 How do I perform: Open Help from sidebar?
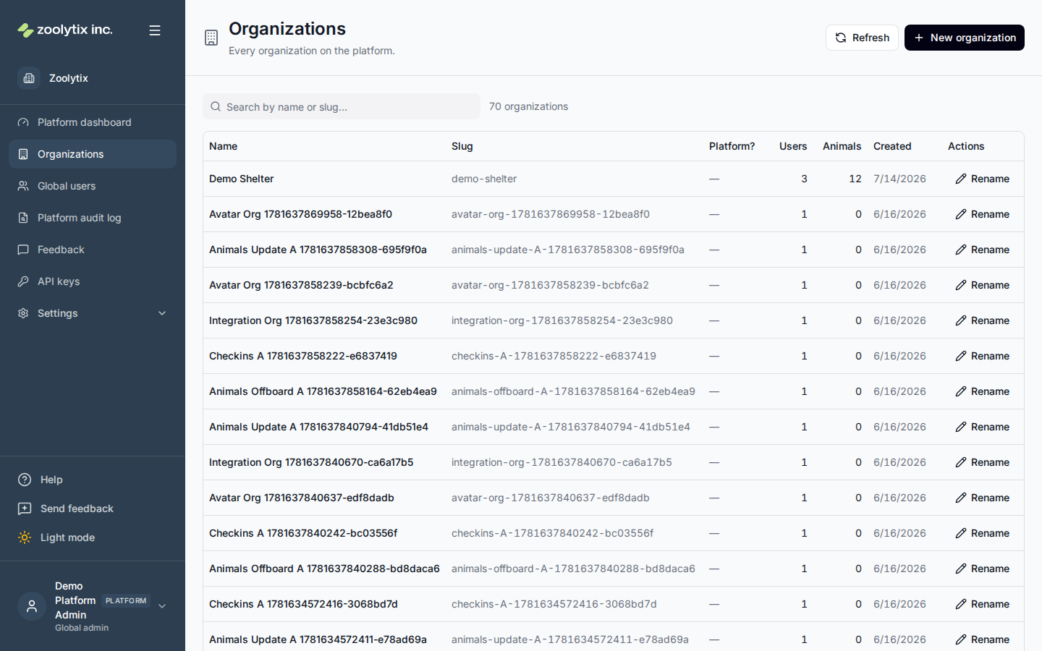pyautogui.click(x=93, y=480)
